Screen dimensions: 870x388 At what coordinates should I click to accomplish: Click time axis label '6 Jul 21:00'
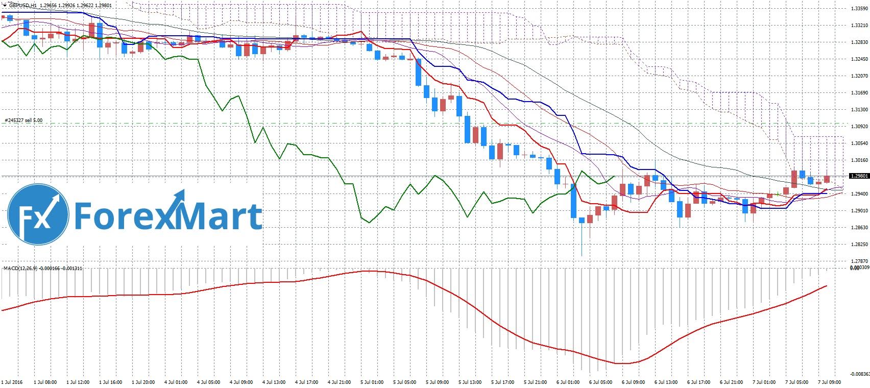[x=731, y=382]
